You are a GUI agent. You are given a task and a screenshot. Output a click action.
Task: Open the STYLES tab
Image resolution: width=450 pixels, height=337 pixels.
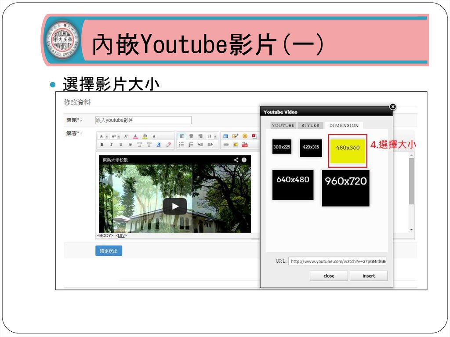pyautogui.click(x=310, y=125)
